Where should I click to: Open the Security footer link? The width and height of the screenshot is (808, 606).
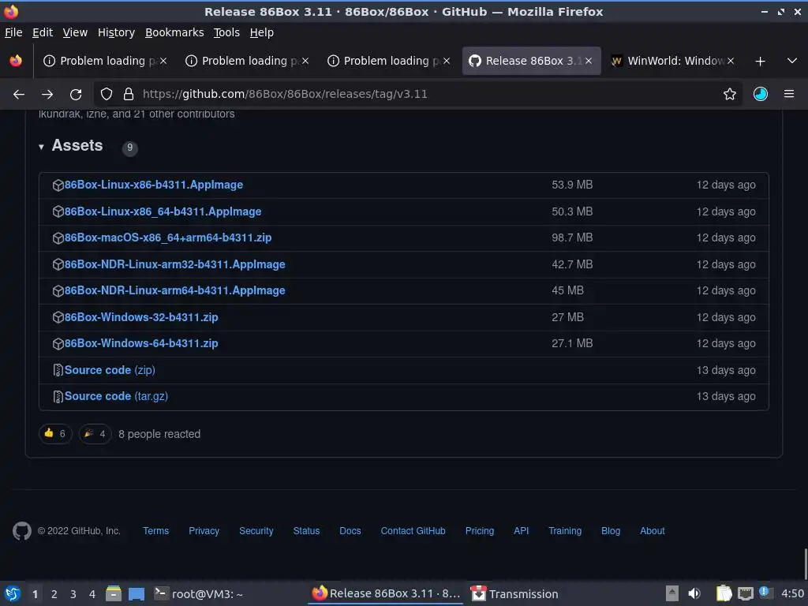256,531
